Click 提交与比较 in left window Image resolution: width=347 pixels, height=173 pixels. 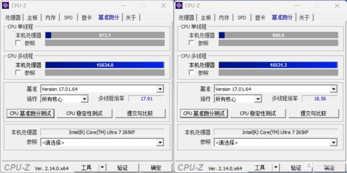click(x=140, y=113)
